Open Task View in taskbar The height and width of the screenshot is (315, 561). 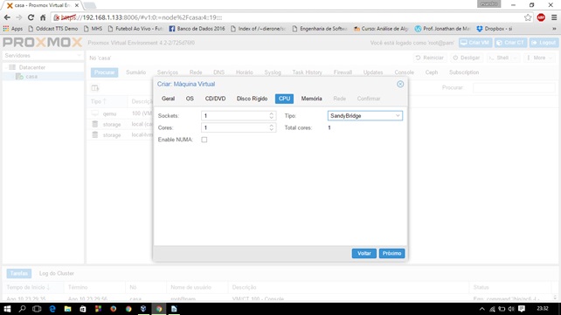tap(37, 309)
